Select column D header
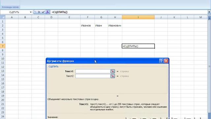The image size is (211, 119). pyautogui.click(x=51, y=17)
